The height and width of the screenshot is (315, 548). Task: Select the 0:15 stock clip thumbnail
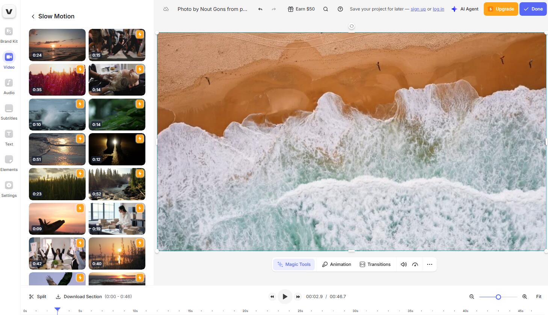[117, 45]
